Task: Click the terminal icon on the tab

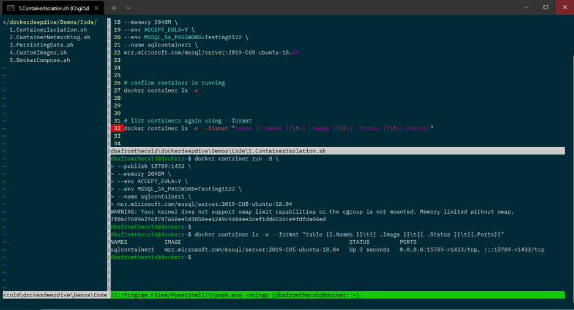Action: tap(11, 7)
